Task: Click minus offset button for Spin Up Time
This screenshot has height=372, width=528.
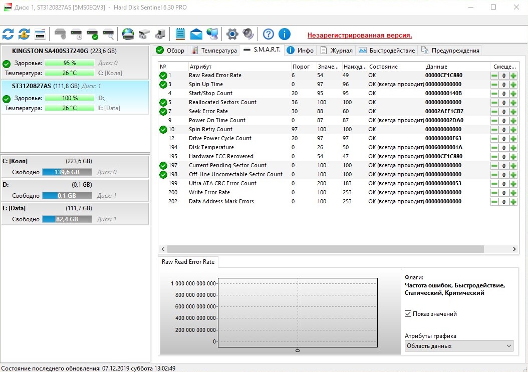Action: click(x=494, y=85)
